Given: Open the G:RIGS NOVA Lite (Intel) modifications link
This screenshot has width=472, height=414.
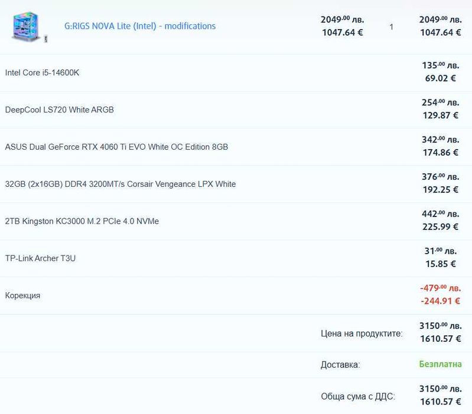Looking at the screenshot, I should [x=140, y=26].
